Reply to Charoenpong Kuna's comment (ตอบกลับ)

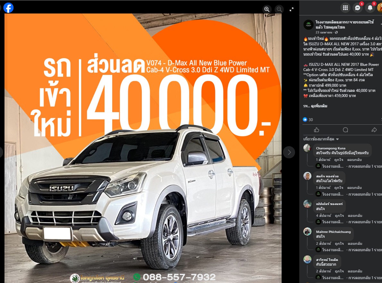point(354,160)
